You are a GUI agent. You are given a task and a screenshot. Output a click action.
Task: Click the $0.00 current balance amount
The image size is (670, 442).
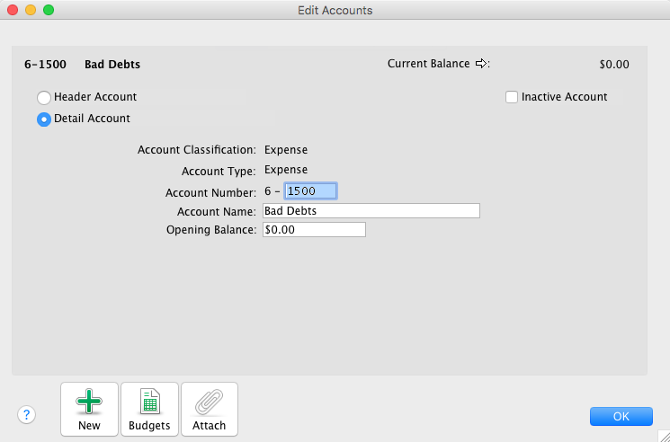pyautogui.click(x=613, y=65)
